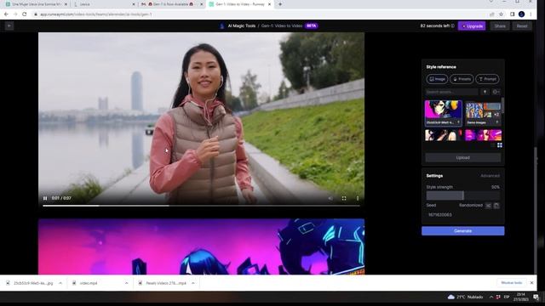Reload the page

tap(25, 14)
